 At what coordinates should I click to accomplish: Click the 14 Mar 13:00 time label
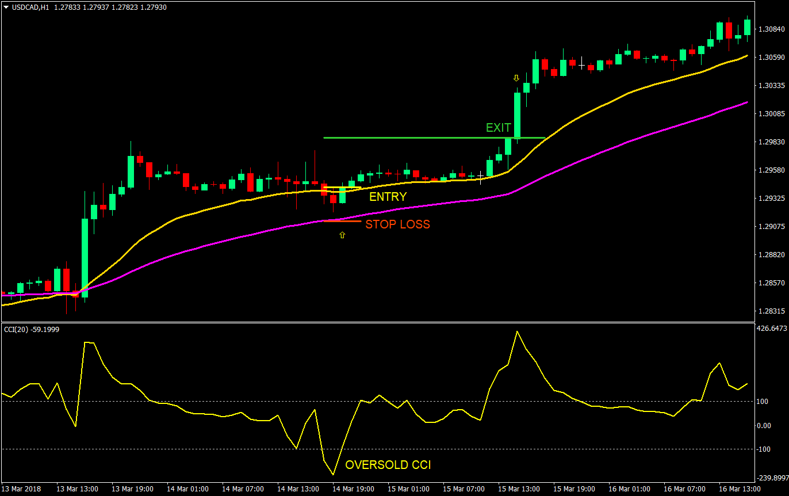click(298, 489)
